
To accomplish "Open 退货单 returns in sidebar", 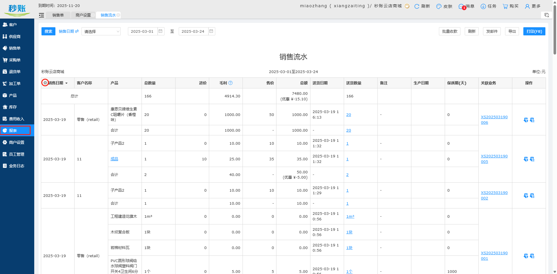I will pos(17,72).
